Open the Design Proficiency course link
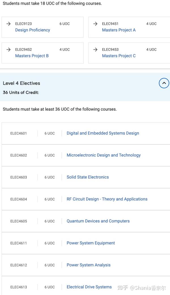The height and width of the screenshot is (295, 170). pyautogui.click(x=33, y=30)
